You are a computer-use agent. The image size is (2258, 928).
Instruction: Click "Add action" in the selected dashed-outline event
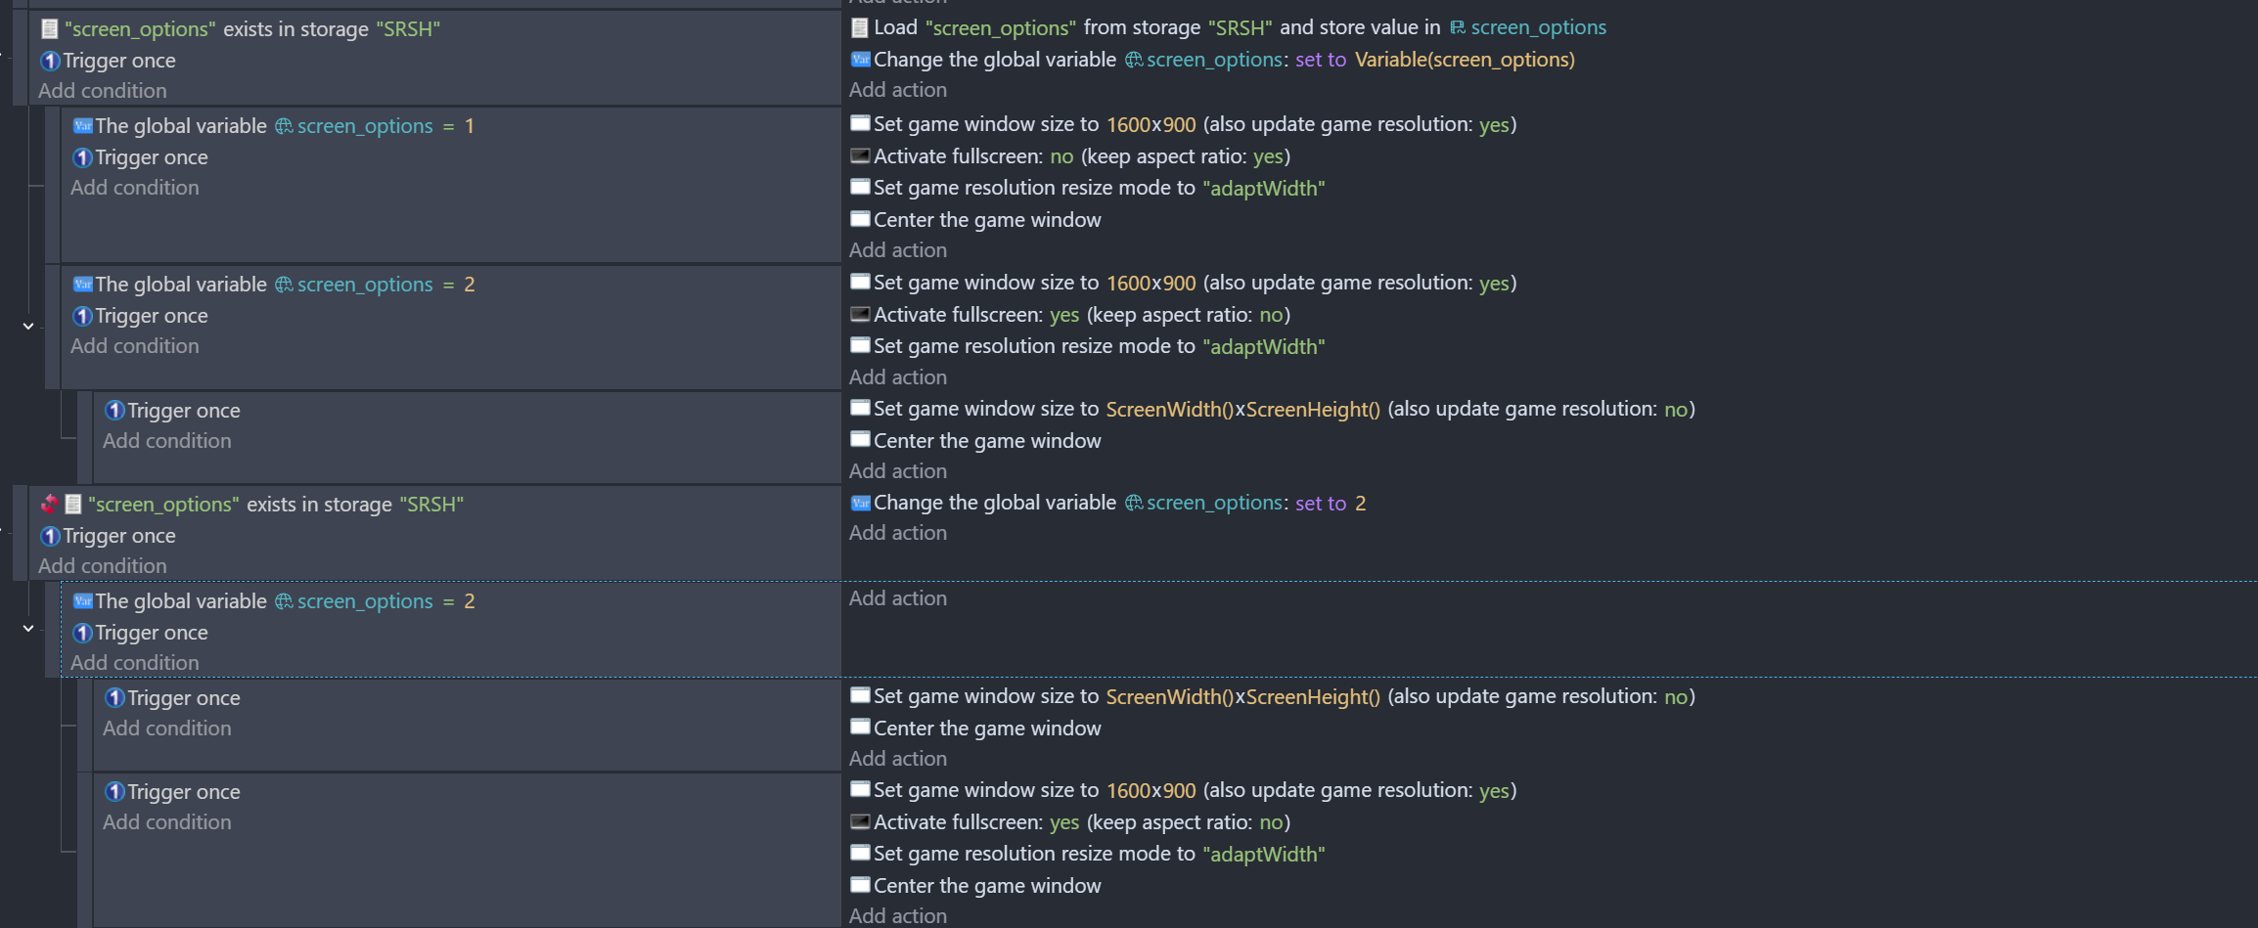point(897,598)
